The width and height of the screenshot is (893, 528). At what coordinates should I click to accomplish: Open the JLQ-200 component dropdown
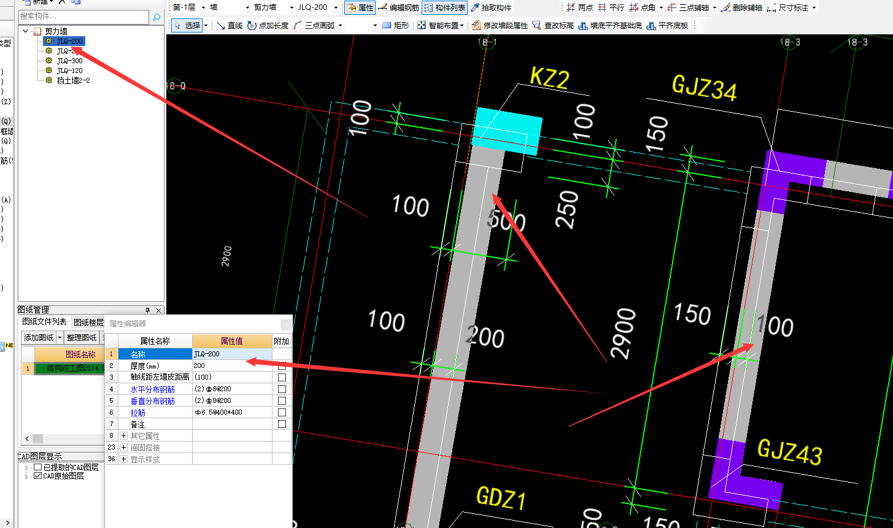336,8
